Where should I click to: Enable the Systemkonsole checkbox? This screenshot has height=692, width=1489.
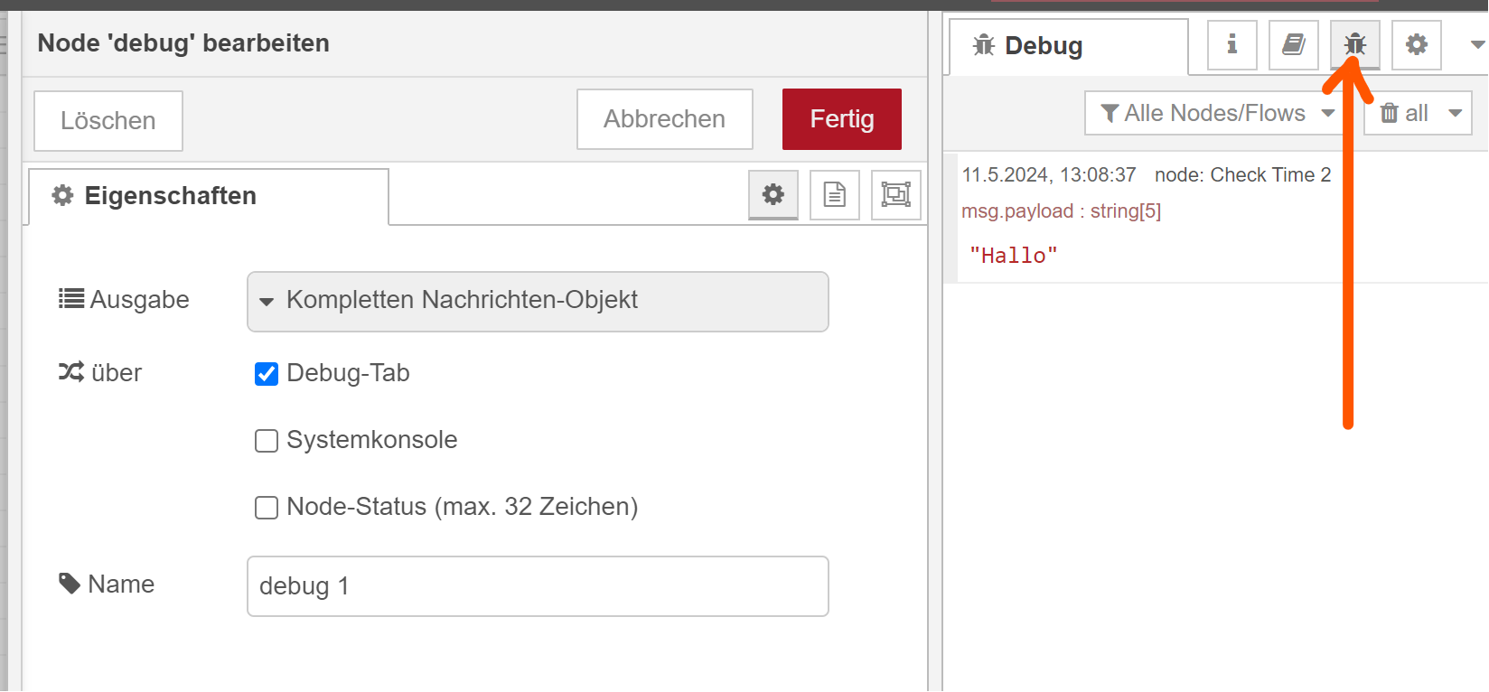point(267,441)
